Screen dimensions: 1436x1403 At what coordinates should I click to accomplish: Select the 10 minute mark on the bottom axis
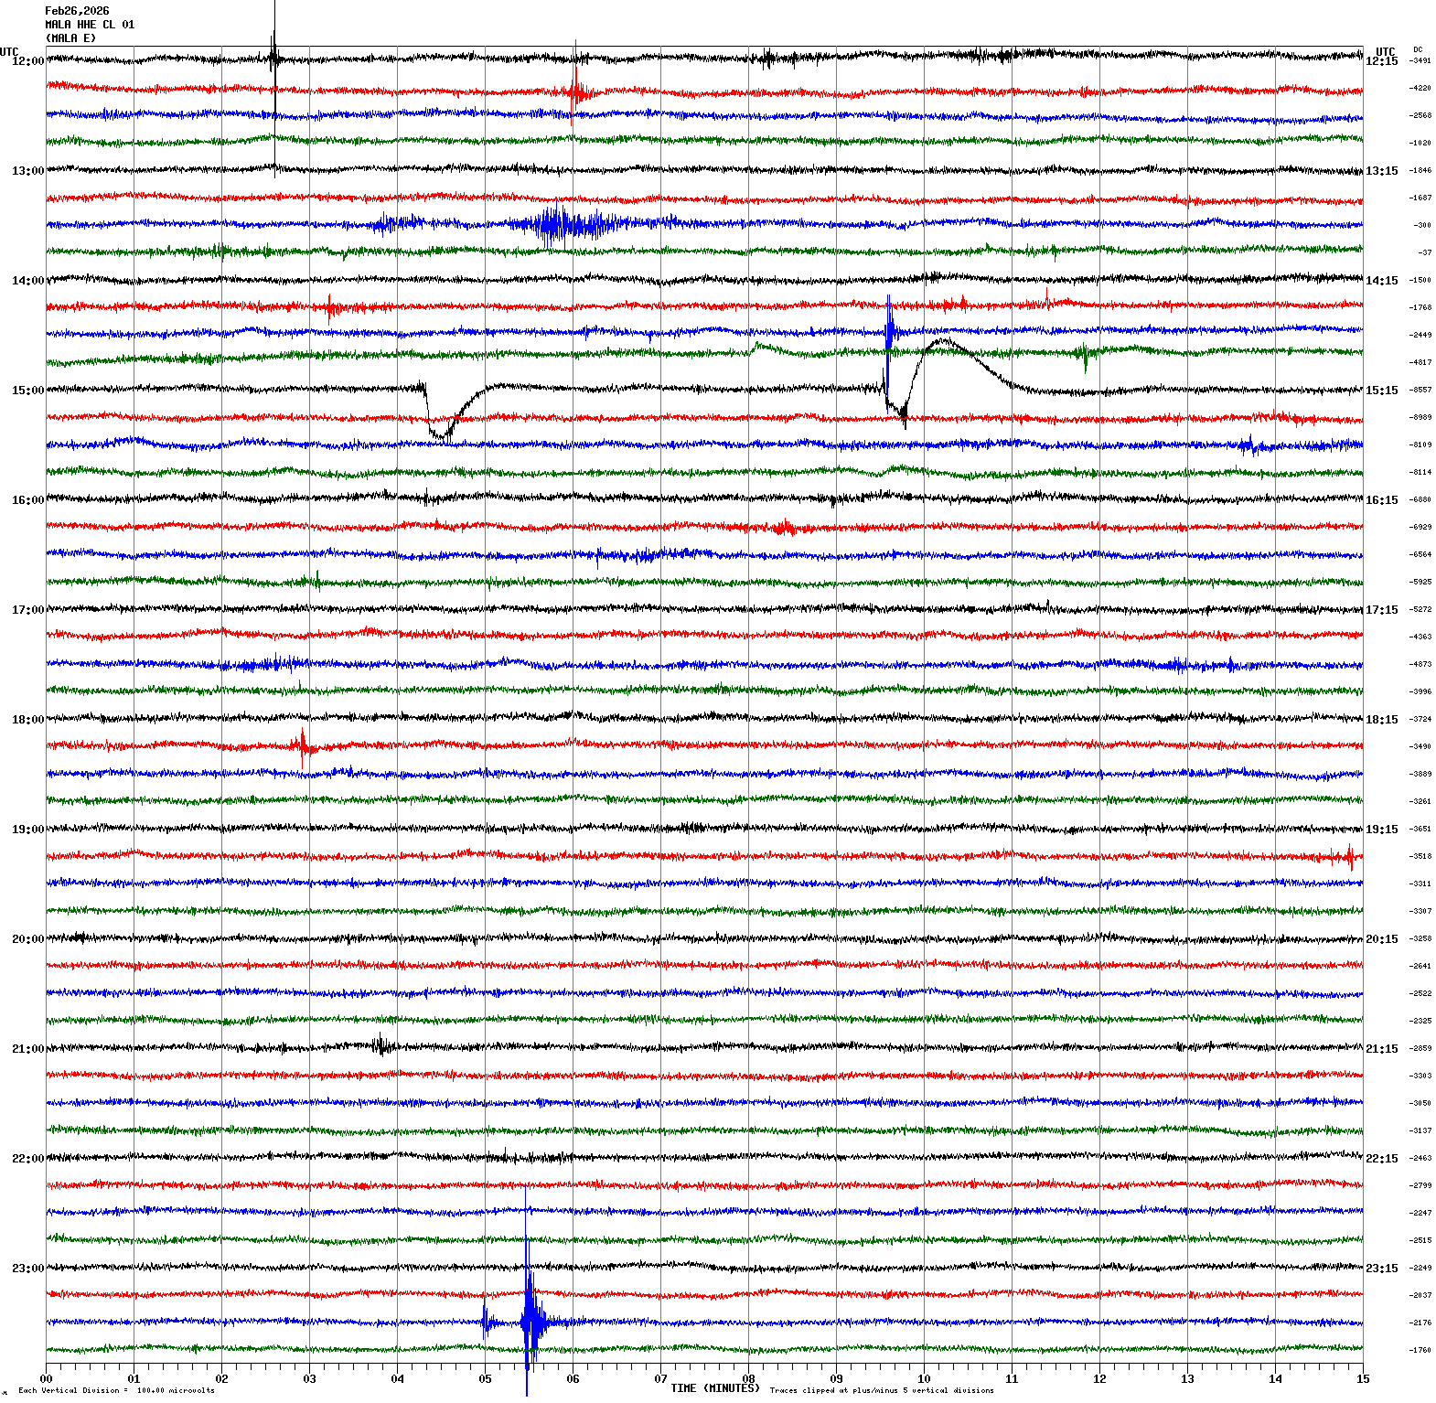tap(924, 1379)
